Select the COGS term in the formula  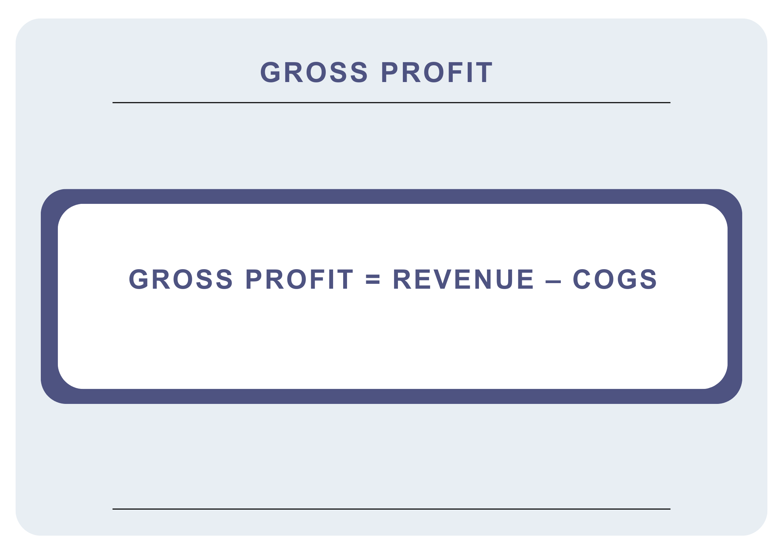pyautogui.click(x=615, y=279)
